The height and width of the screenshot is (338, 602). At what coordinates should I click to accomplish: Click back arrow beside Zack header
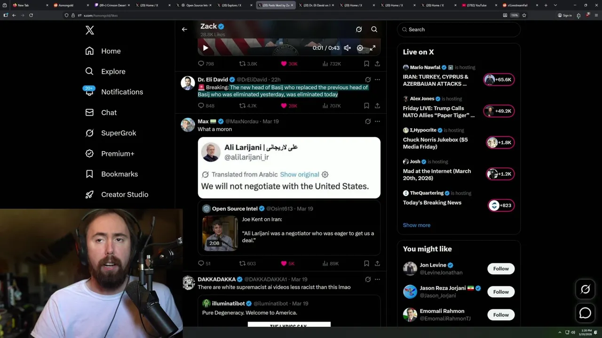coord(184,29)
